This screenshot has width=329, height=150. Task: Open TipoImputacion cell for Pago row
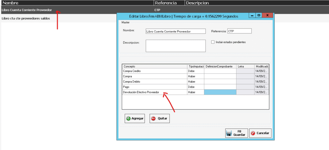pos(195,87)
